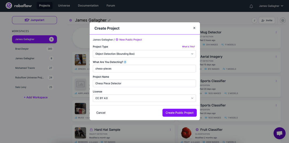Close the Create Project dialog
Screen dimensions: 289x143
194,28
